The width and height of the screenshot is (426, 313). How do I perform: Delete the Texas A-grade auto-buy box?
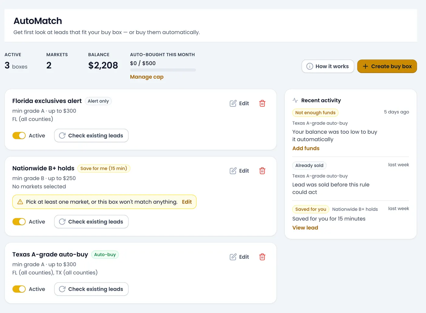click(262, 257)
